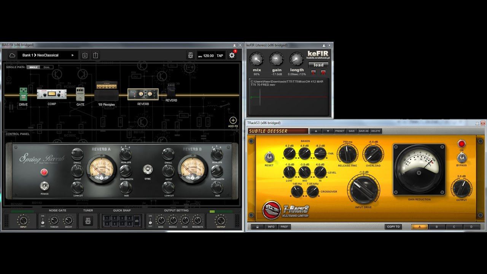Screen dimensions: 487x274
Task: Click the Quick Snap camera icon
Action: pyautogui.click(x=137, y=221)
